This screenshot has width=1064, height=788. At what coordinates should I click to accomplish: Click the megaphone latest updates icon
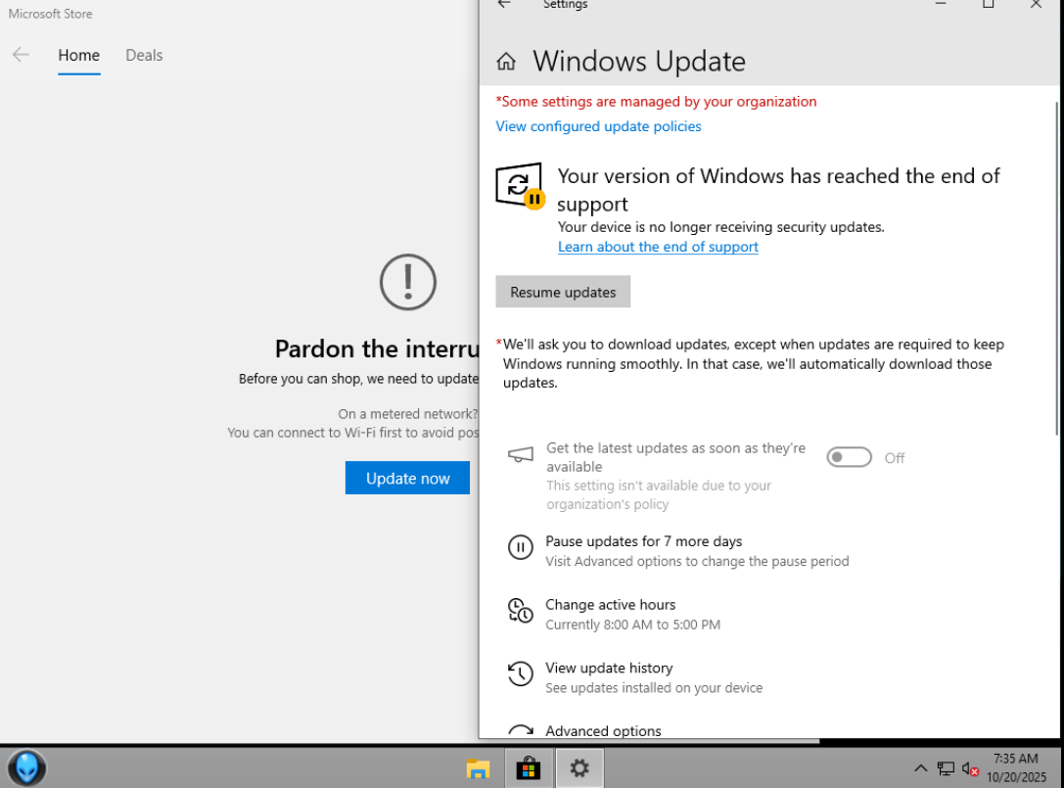pyautogui.click(x=521, y=455)
